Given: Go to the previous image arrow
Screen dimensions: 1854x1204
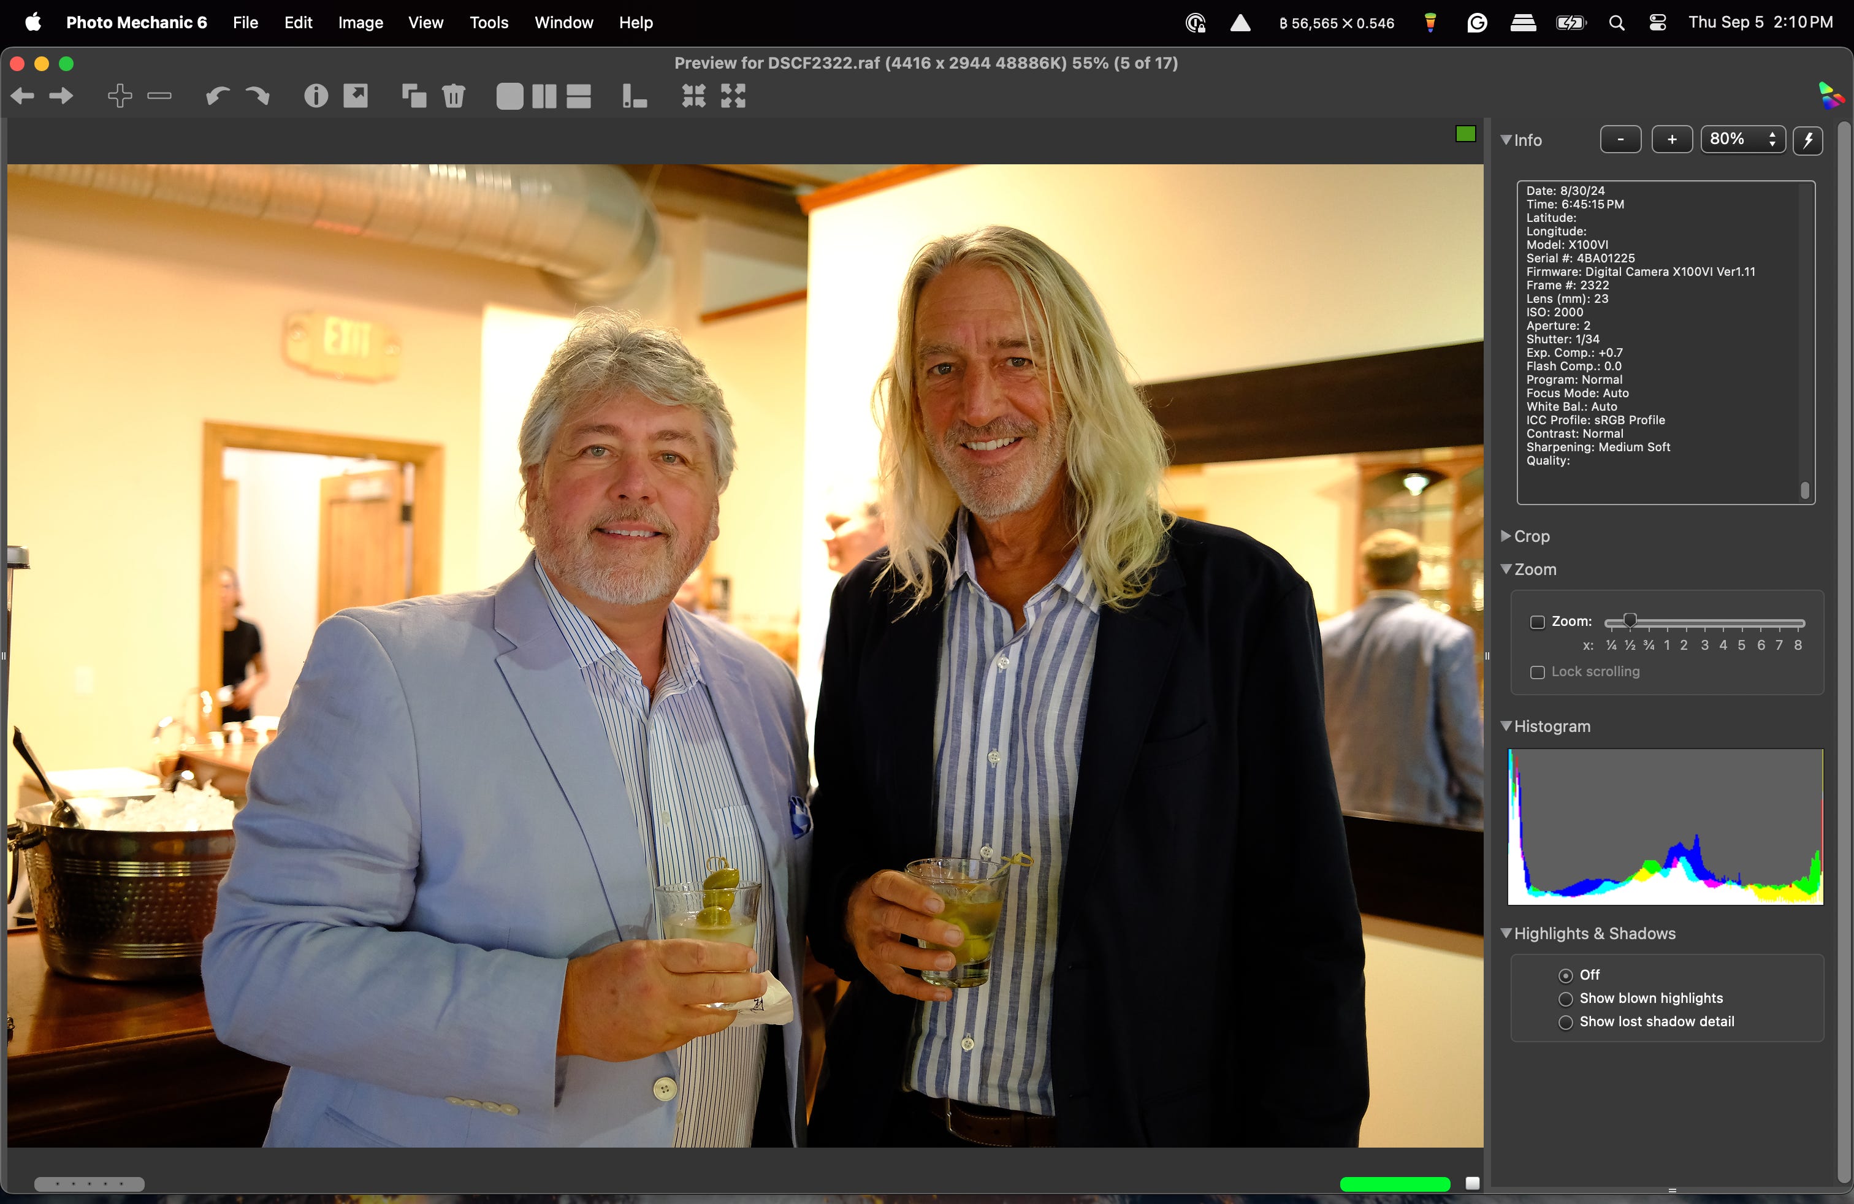Looking at the screenshot, I should pyautogui.click(x=22, y=97).
